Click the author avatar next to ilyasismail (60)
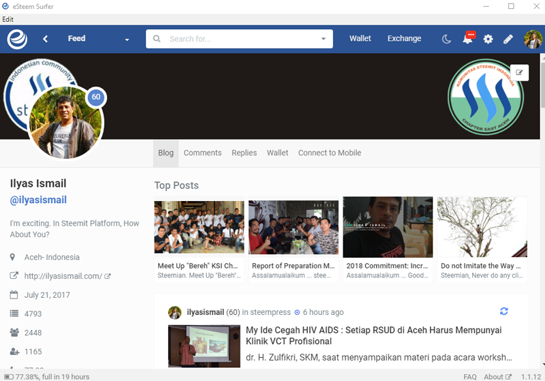The height and width of the screenshot is (381, 545). click(175, 313)
